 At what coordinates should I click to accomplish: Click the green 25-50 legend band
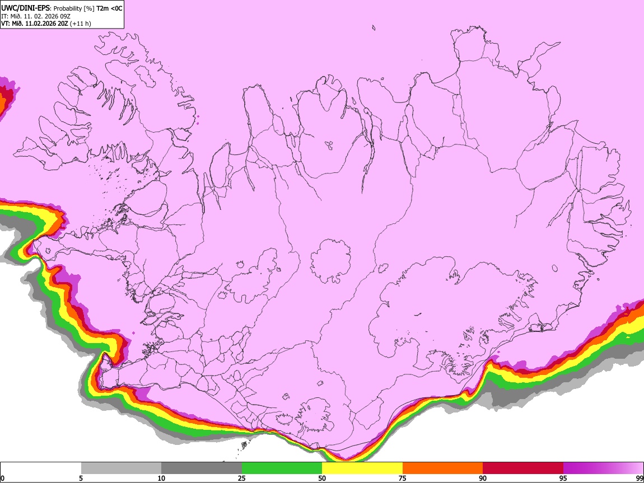tap(282, 468)
